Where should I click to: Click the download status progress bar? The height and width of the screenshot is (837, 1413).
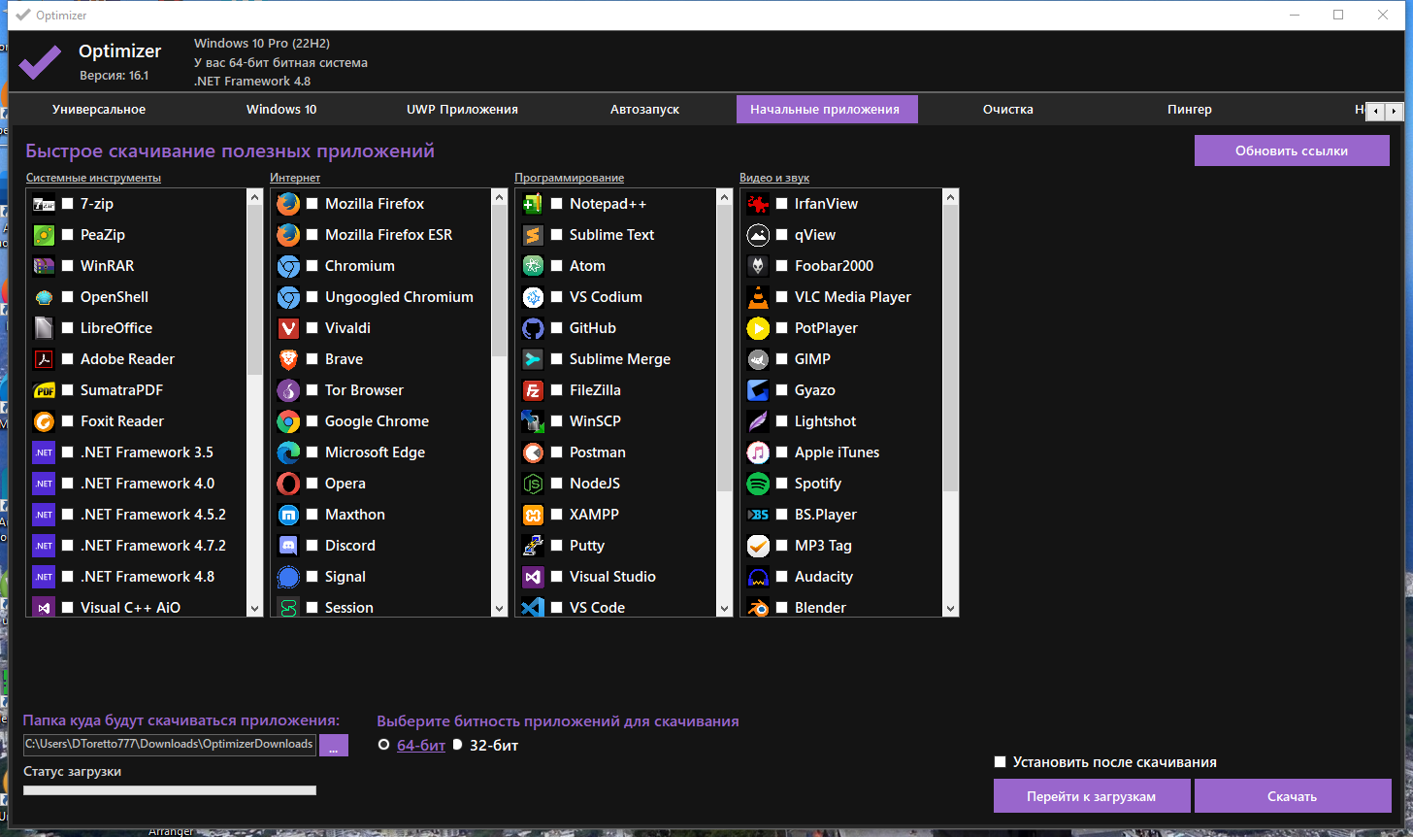point(170,790)
